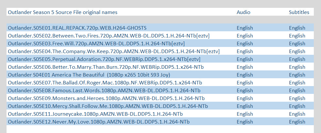The image size is (321, 133).
Task: Select the S05E05 Perpetual.Adoration filename
Action: (x=104, y=59)
